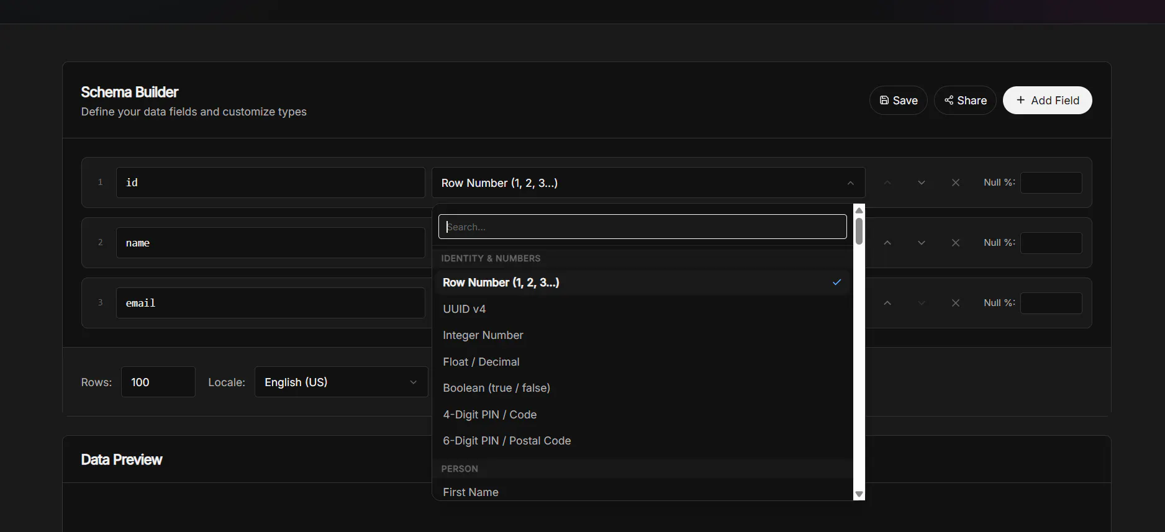Select UUID v4 option

[642, 309]
